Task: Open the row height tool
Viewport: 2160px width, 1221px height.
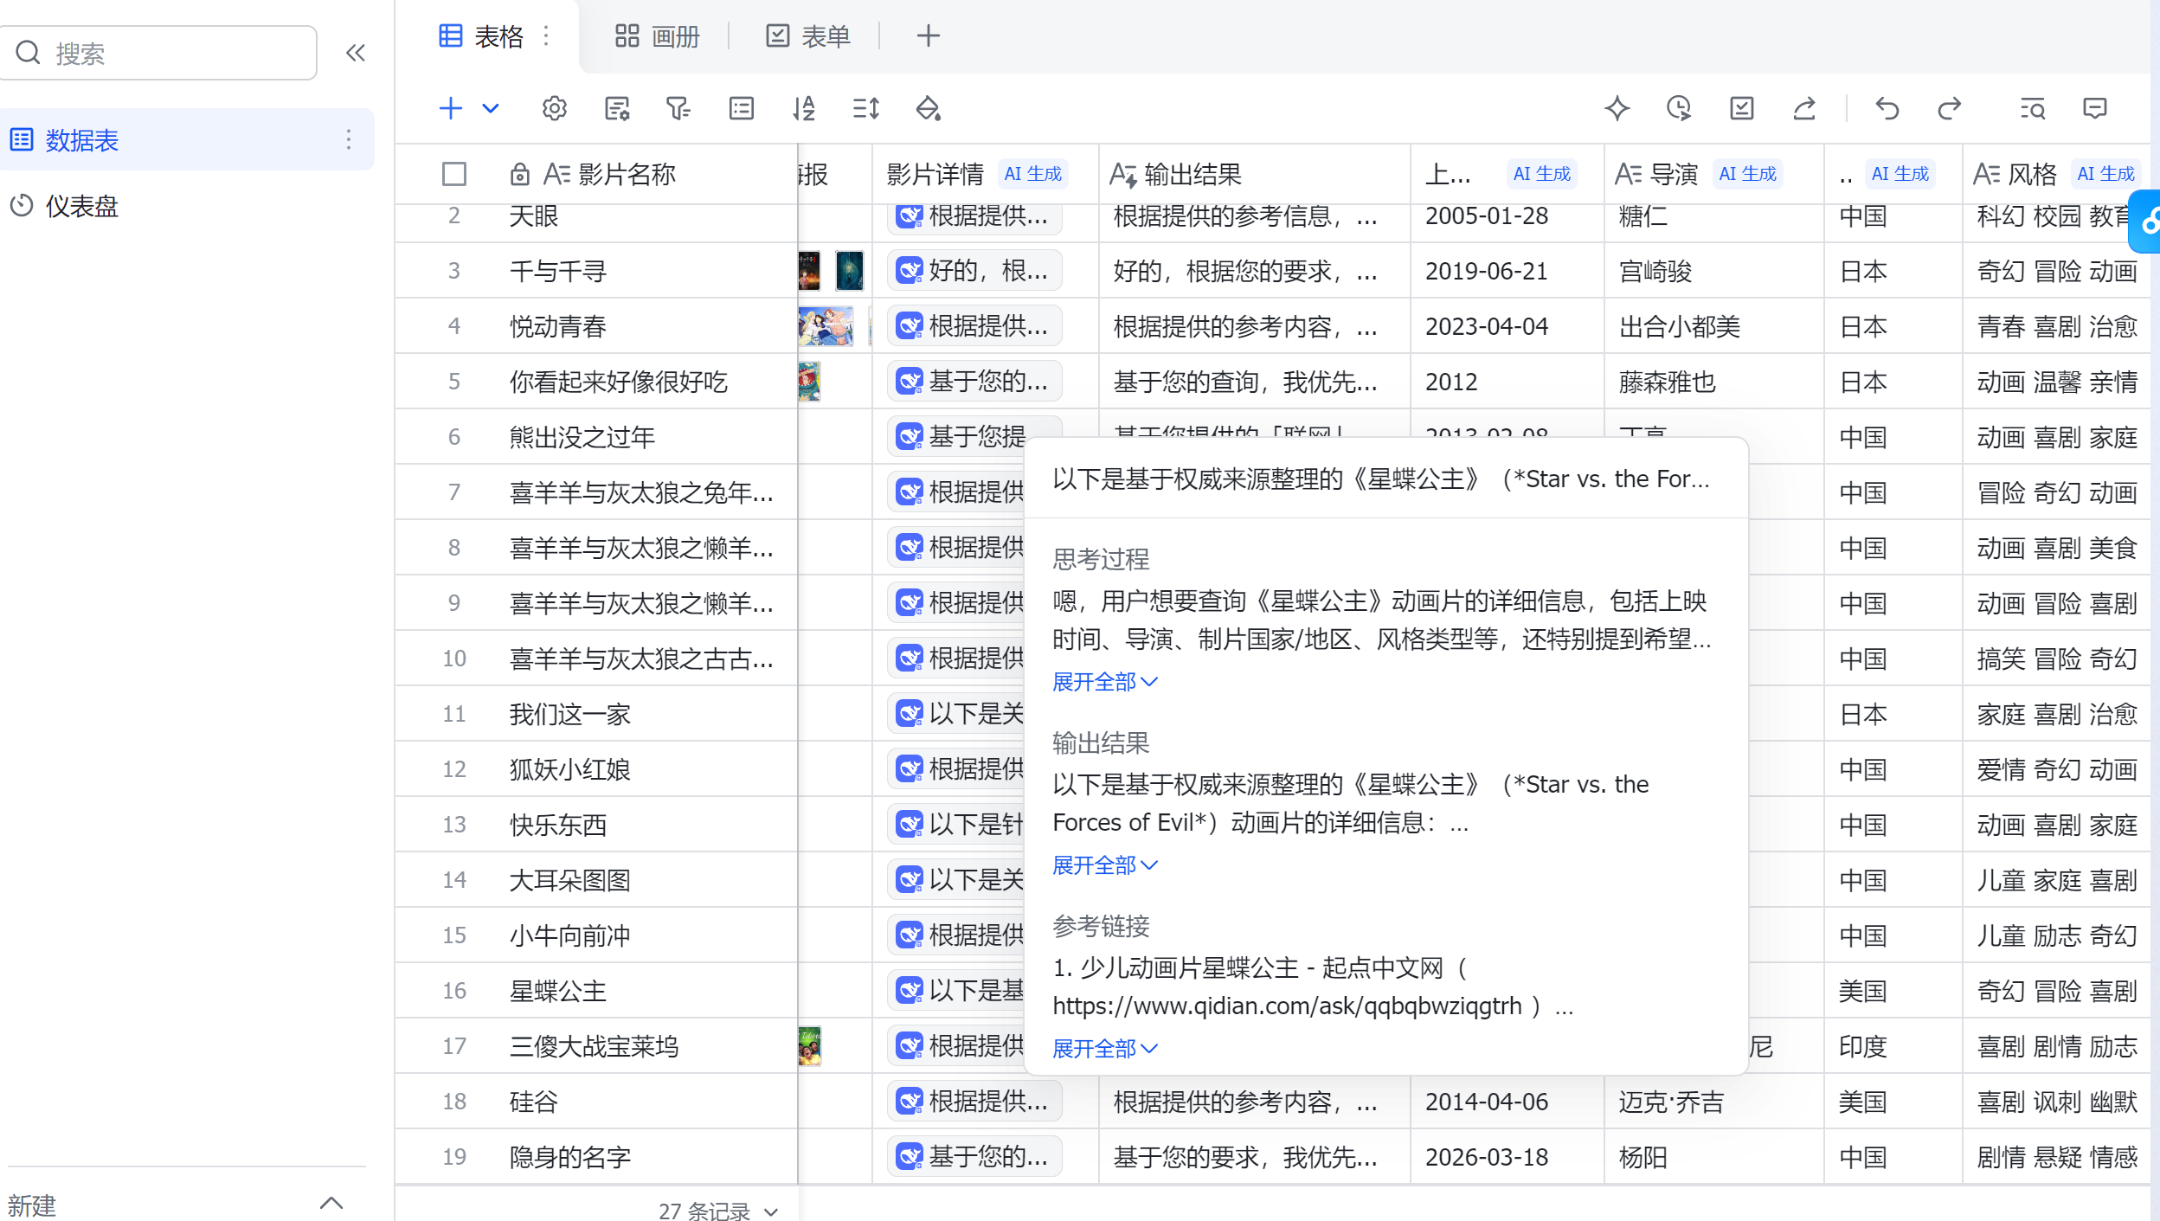Action: pyautogui.click(x=865, y=109)
